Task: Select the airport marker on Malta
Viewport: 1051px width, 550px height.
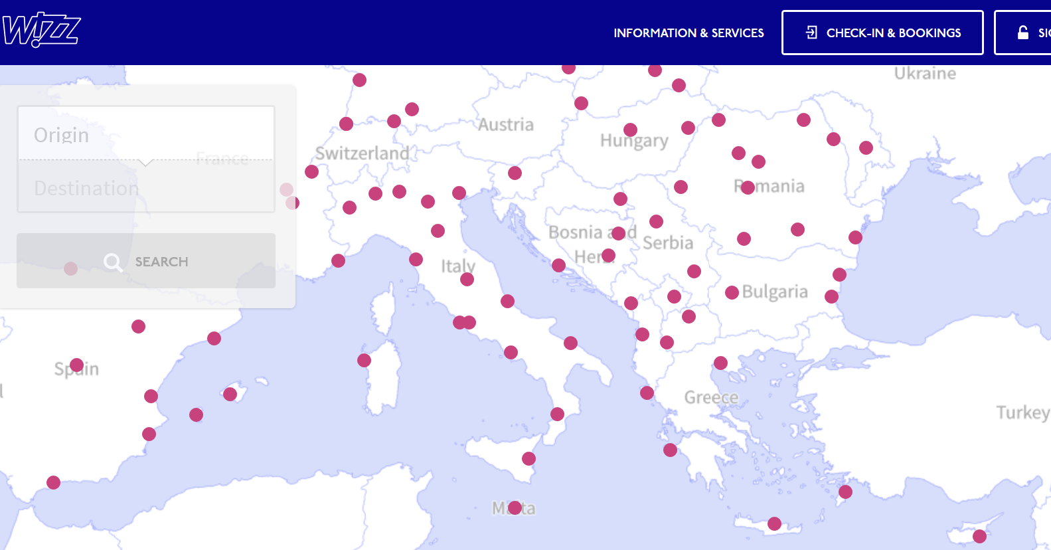Action: pyautogui.click(x=515, y=508)
